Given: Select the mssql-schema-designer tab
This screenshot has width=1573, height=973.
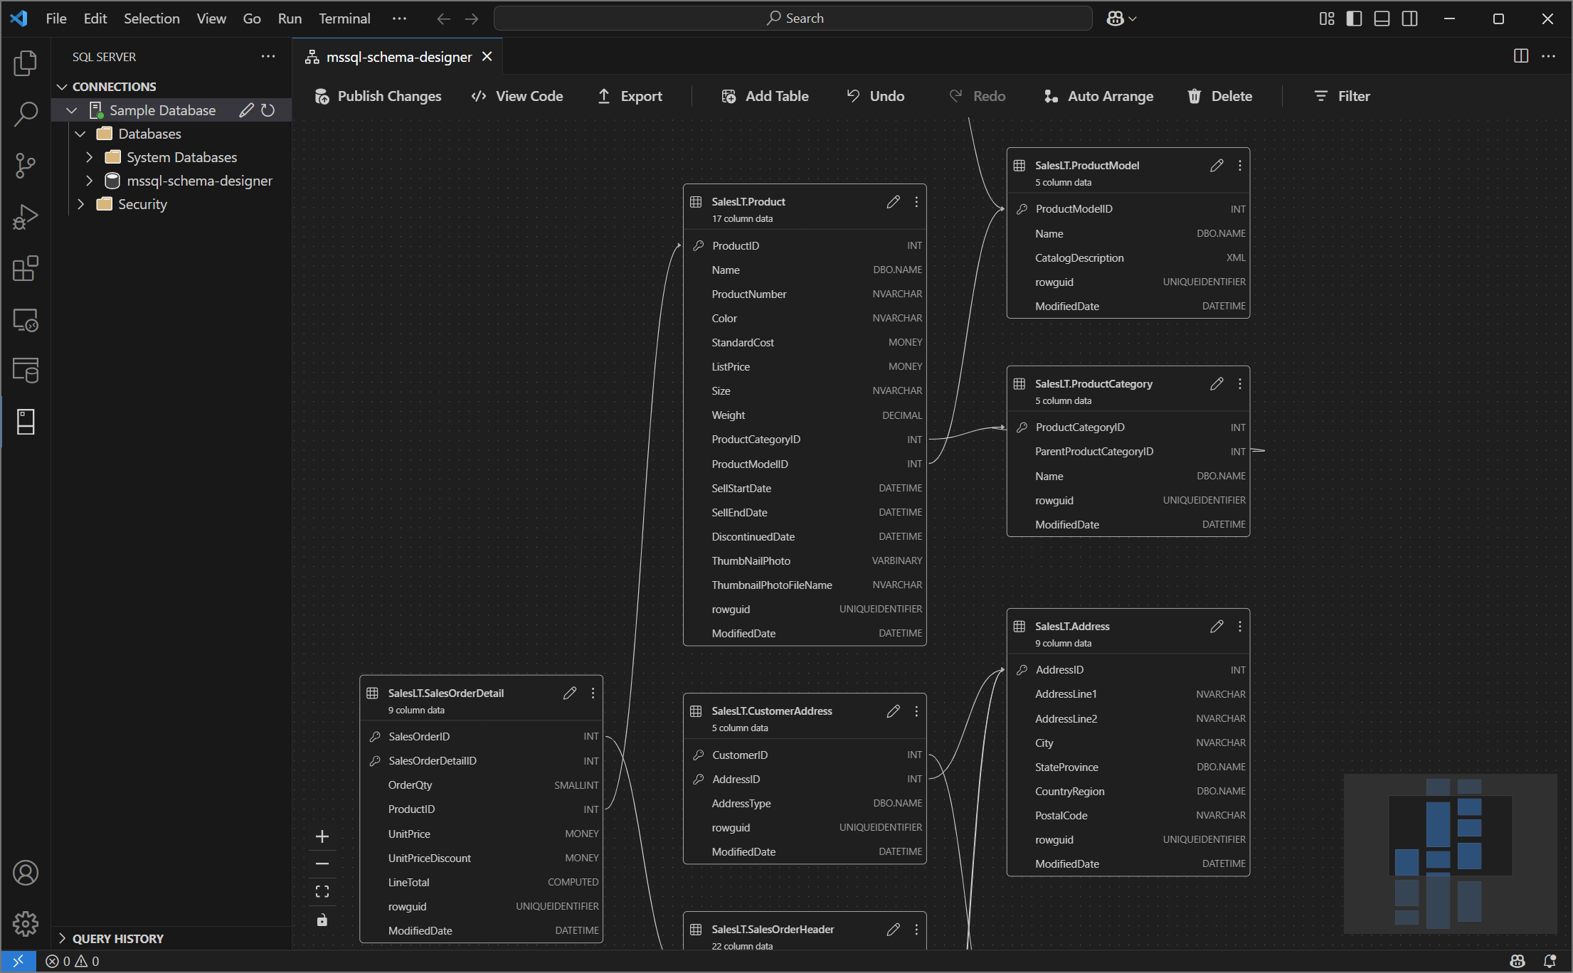Looking at the screenshot, I should (397, 56).
